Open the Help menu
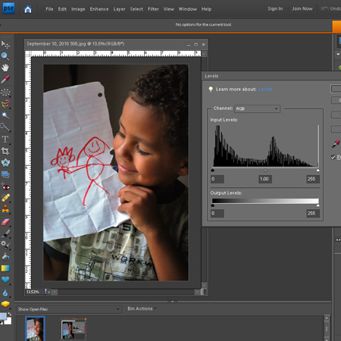Screen dimensions: 341x341 [x=206, y=9]
